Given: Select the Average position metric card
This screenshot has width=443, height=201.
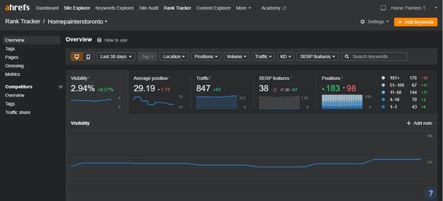Looking at the screenshot, I should [159, 92].
